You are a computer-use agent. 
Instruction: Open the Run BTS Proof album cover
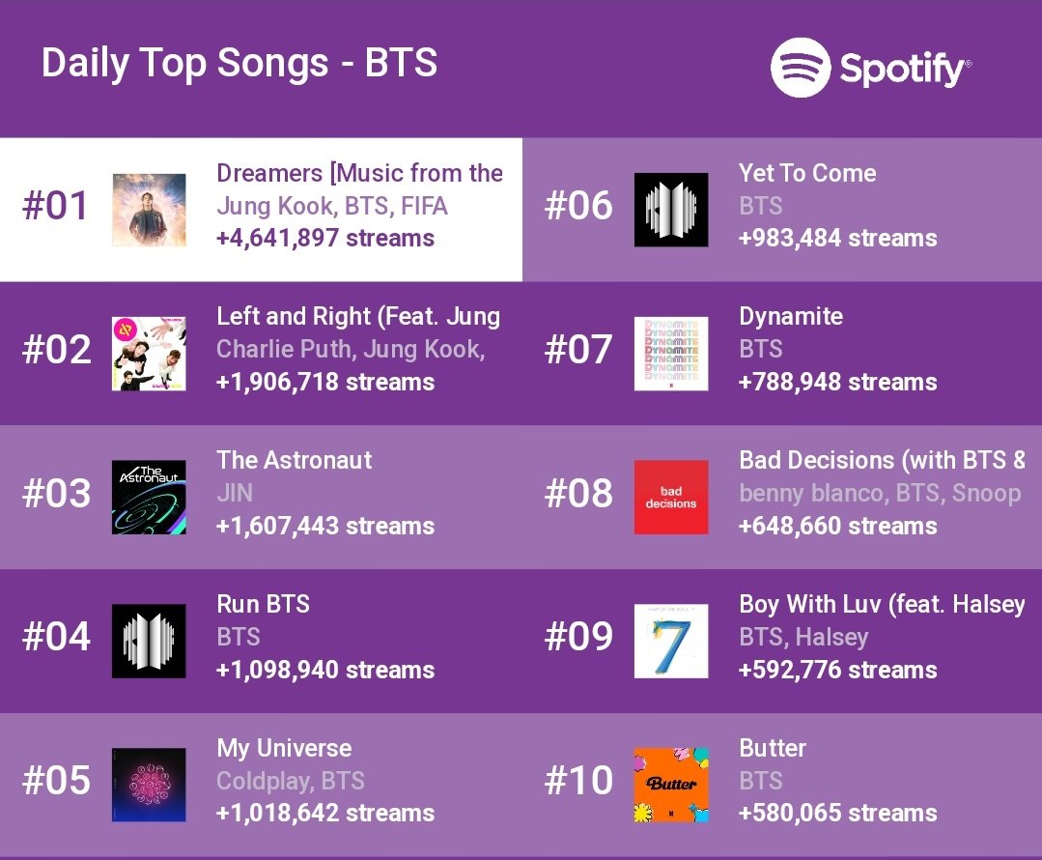[149, 642]
